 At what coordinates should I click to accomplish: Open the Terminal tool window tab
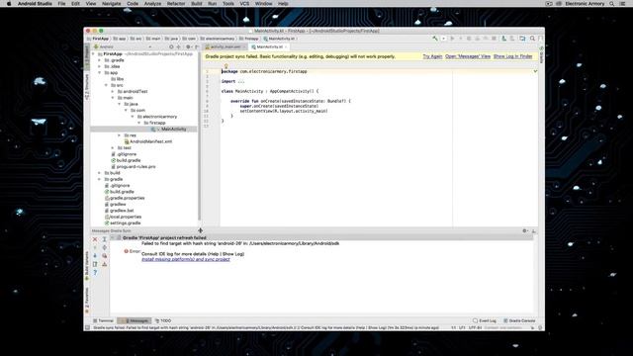(103, 320)
